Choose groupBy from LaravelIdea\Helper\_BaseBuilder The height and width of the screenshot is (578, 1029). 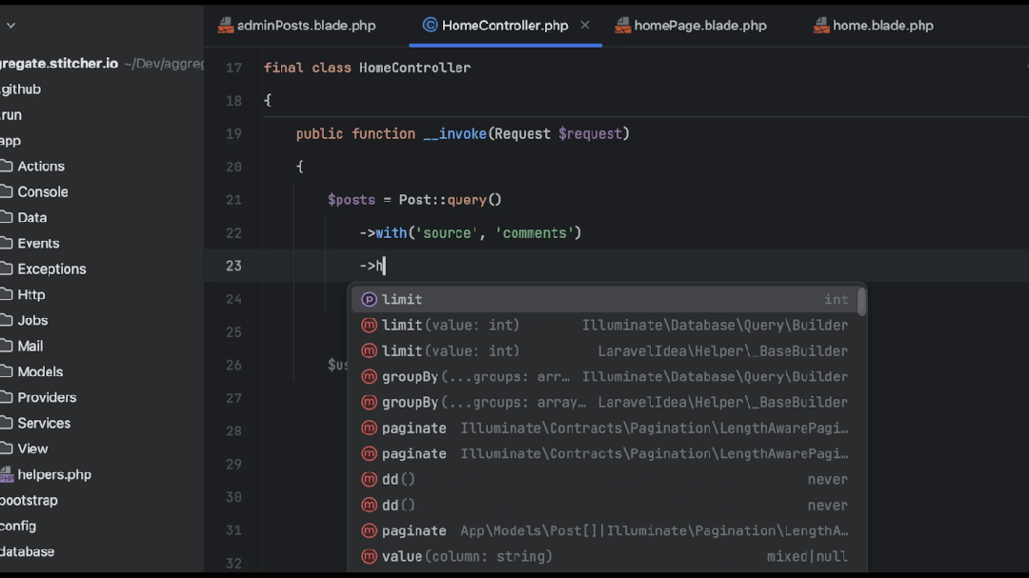(x=604, y=402)
